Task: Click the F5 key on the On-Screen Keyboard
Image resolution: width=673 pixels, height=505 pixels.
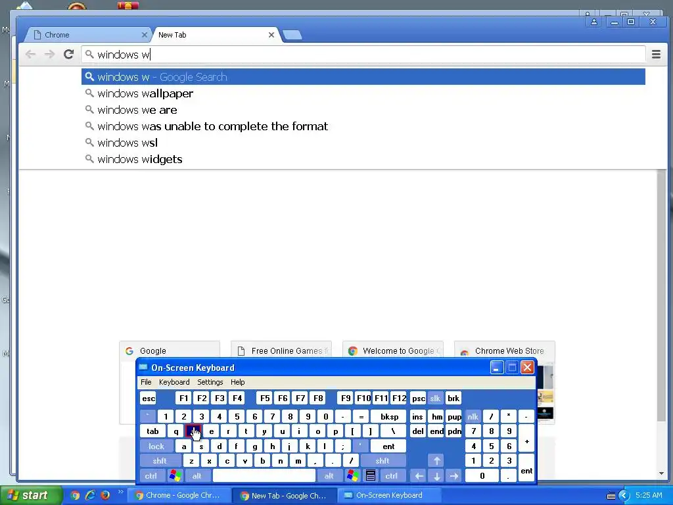Action: (265, 398)
